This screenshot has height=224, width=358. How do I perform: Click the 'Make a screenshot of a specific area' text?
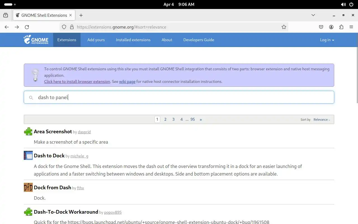(x=71, y=142)
